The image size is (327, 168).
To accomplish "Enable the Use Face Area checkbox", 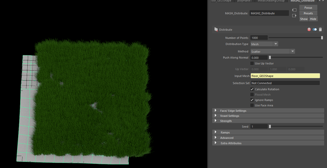I will tap(252, 105).
